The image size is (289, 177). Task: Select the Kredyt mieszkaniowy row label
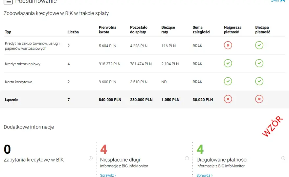tap(23, 64)
